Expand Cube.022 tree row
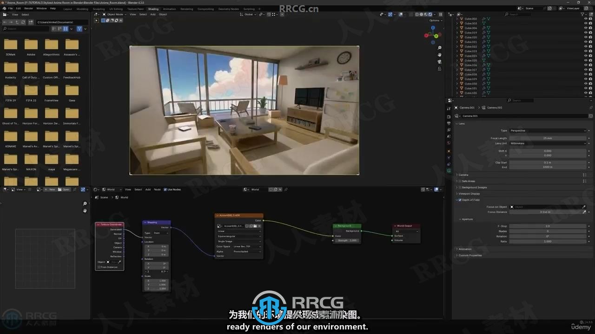 [x=456, y=46]
